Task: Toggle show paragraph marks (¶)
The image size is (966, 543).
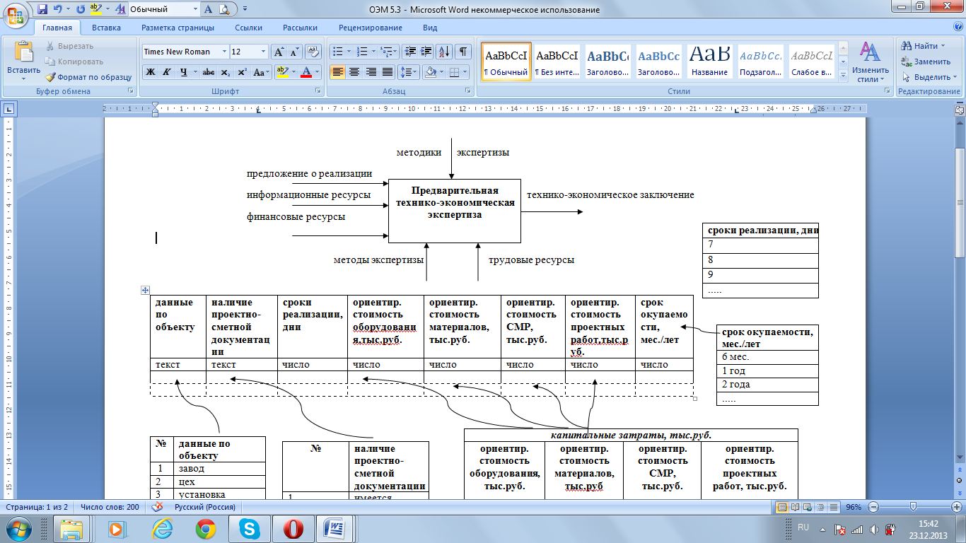Action: click(x=463, y=52)
